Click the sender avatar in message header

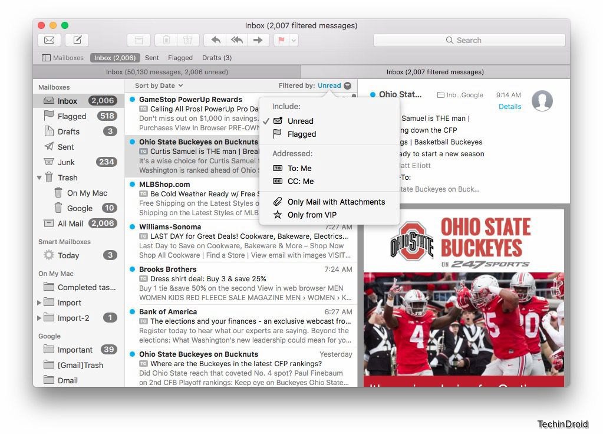click(x=542, y=101)
